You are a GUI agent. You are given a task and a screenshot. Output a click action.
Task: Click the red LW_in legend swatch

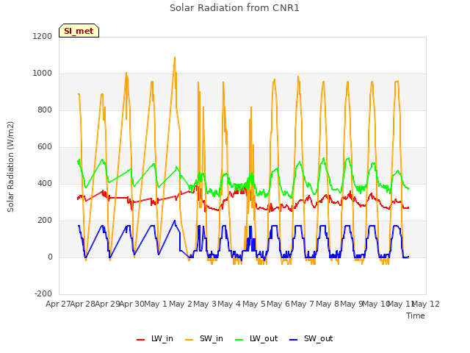click(140, 340)
